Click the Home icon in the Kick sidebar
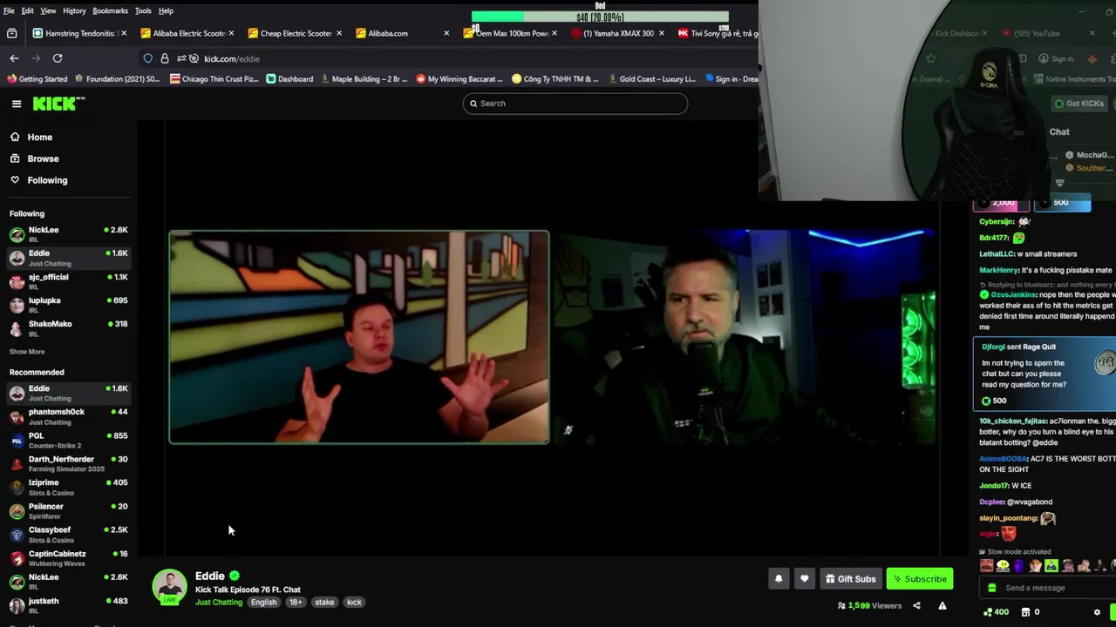Image resolution: width=1116 pixels, height=627 pixels. 15,137
